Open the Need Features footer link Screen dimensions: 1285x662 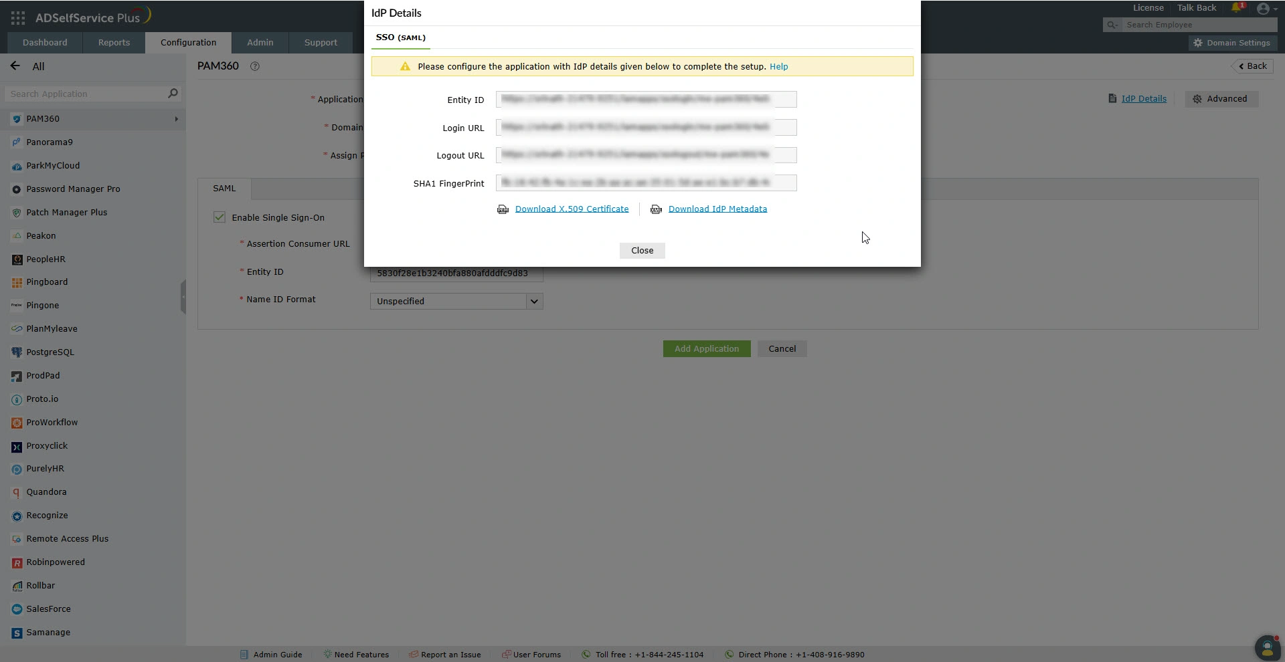pyautogui.click(x=361, y=655)
